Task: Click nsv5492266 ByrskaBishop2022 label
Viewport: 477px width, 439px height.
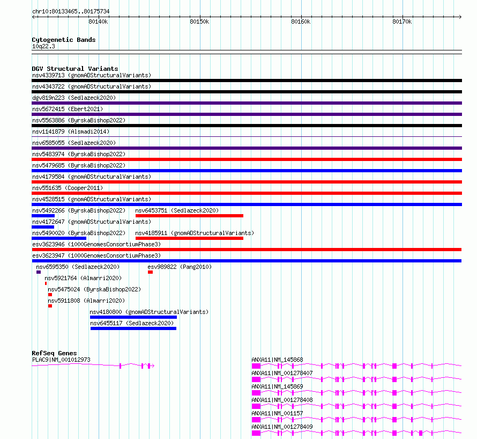Action: pyautogui.click(x=79, y=210)
